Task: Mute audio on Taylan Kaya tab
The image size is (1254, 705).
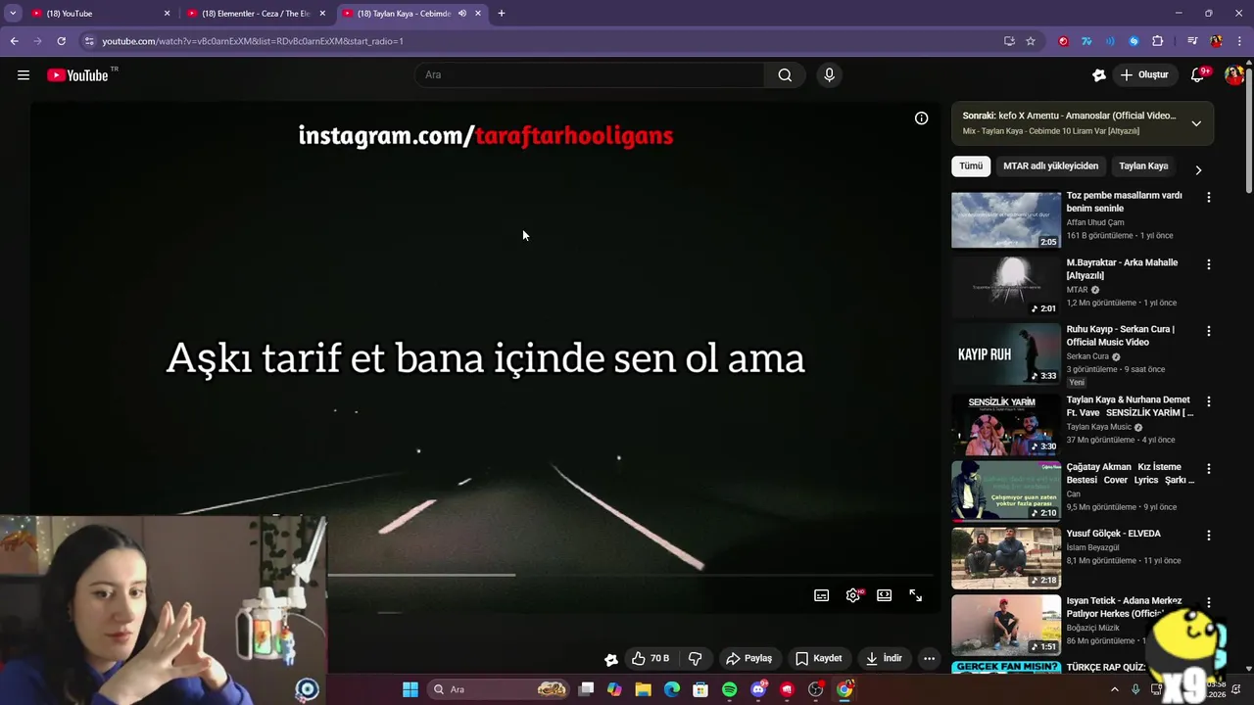Action: click(x=462, y=14)
